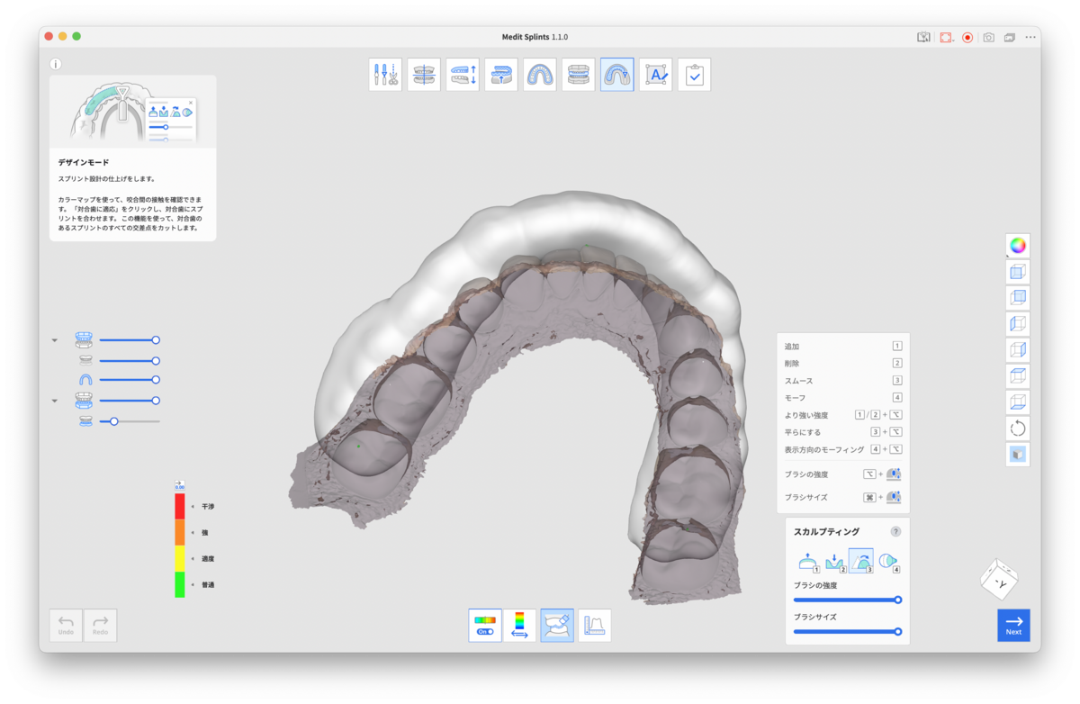Select the Morph sculpting brush
The height and width of the screenshot is (704, 1080).
point(887,559)
